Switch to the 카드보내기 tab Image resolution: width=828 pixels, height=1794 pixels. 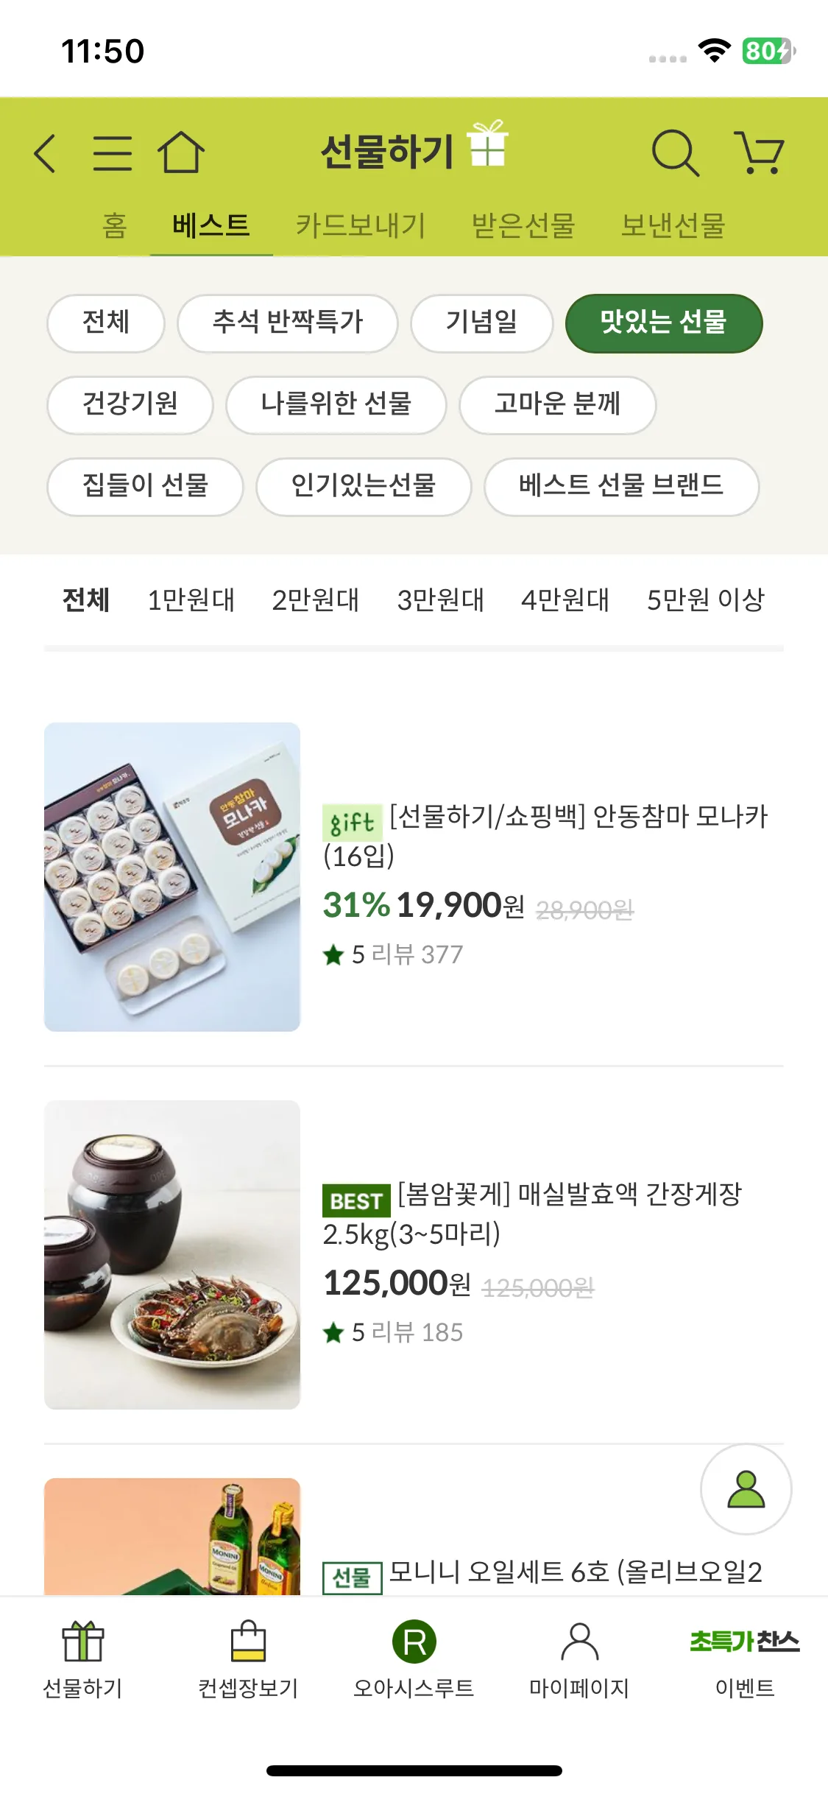(361, 225)
